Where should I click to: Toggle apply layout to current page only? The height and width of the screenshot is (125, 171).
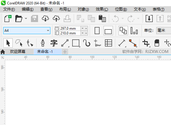coord(134,31)
